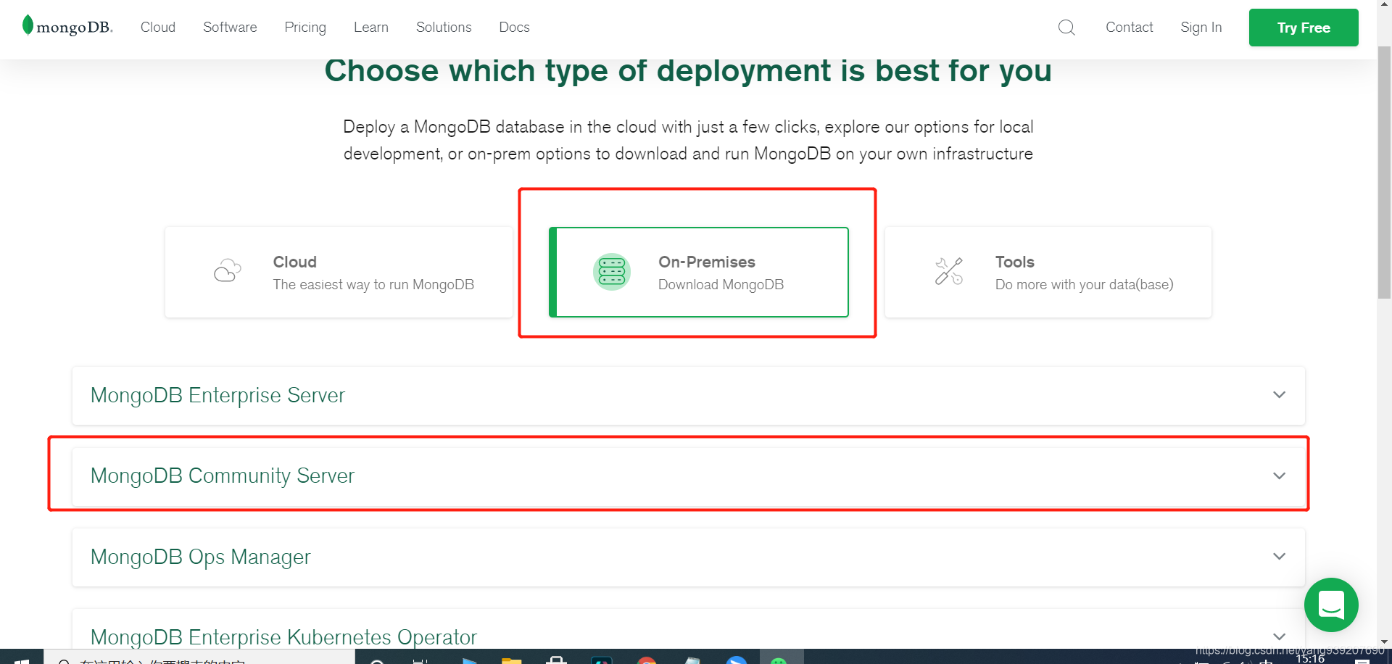
Task: Open the green chat widget bubble
Action: pyautogui.click(x=1331, y=605)
